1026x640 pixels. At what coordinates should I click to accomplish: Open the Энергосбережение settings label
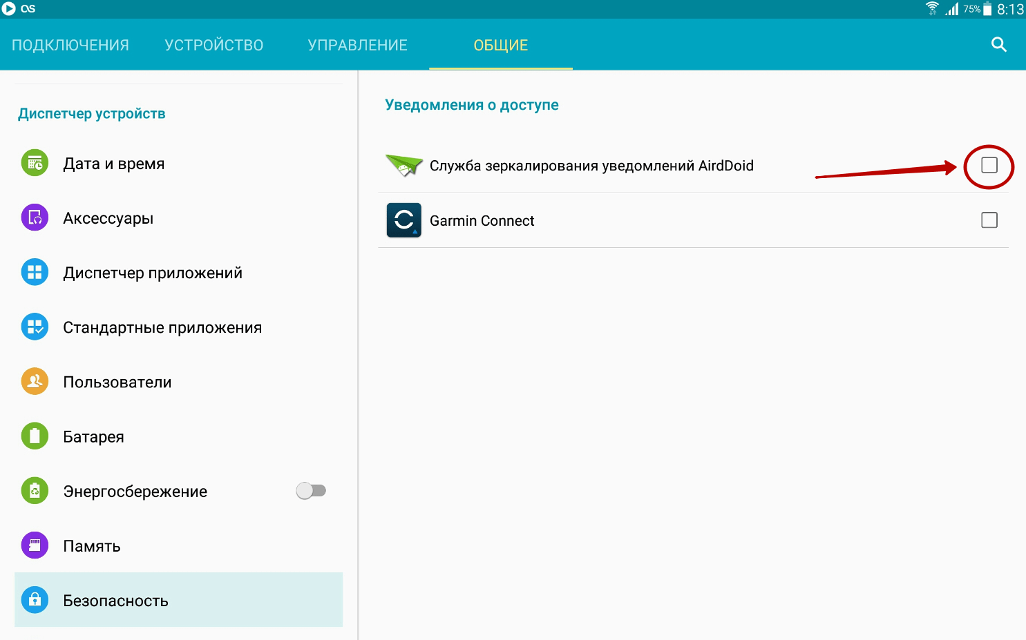pyautogui.click(x=135, y=492)
